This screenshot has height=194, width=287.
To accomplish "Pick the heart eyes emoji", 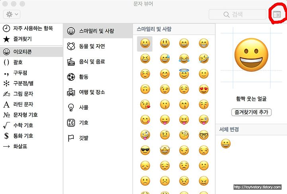I will [x=204, y=89].
